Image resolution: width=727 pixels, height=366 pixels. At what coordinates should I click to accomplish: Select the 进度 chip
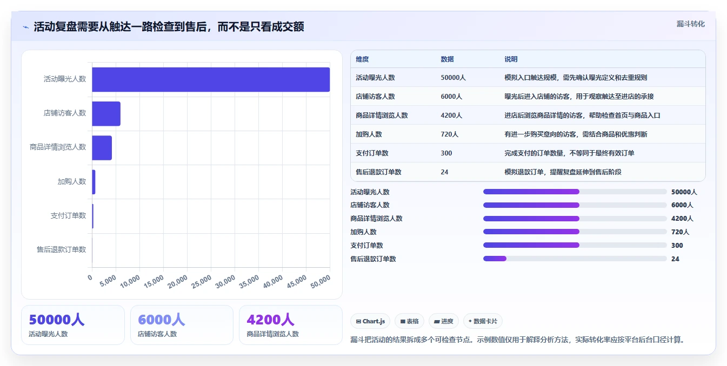click(x=444, y=321)
